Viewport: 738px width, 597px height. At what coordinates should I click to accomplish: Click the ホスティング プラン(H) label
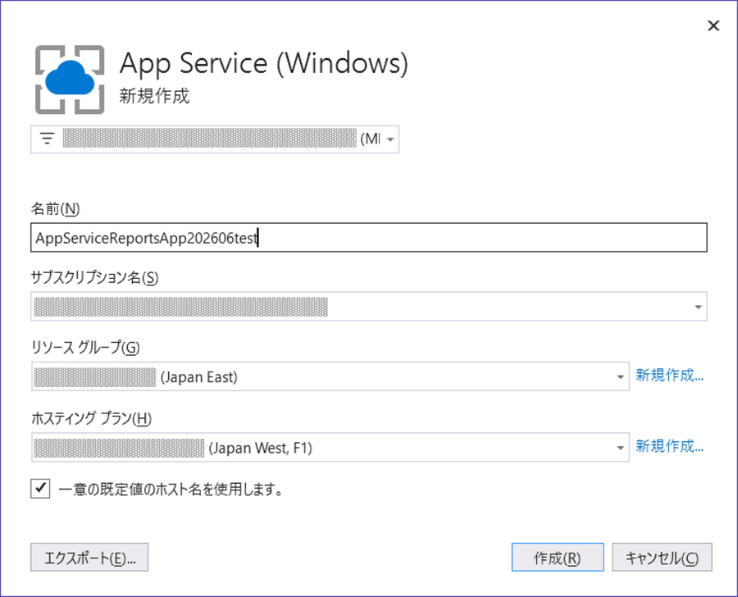pyautogui.click(x=91, y=418)
